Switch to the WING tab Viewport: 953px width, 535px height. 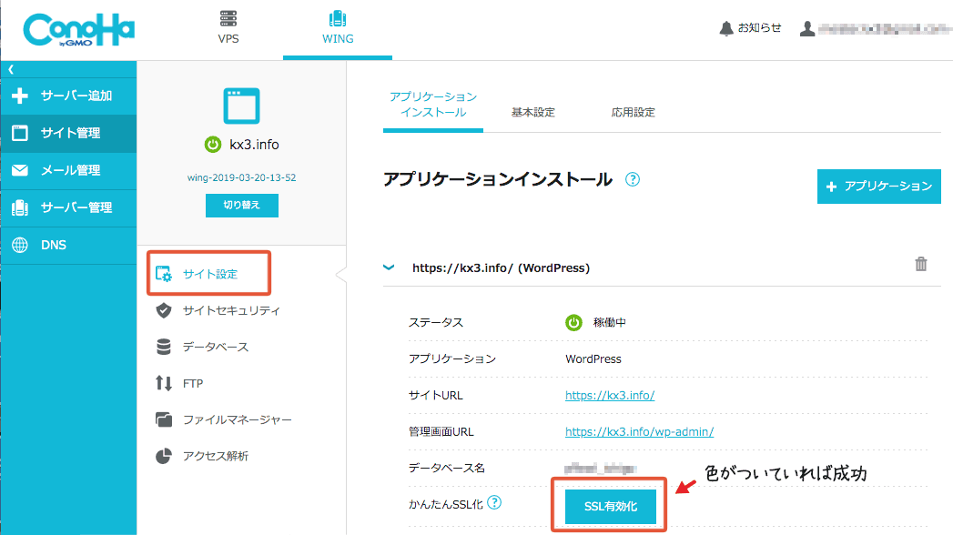[x=338, y=28]
